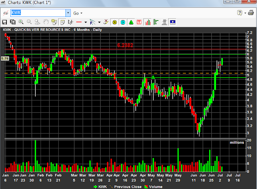Click the Jul 2 date axis label
The height and width of the screenshot is (189, 257).
coord(220,178)
